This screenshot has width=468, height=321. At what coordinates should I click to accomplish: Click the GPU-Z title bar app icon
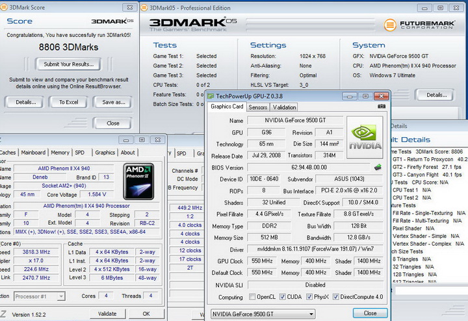click(x=211, y=96)
